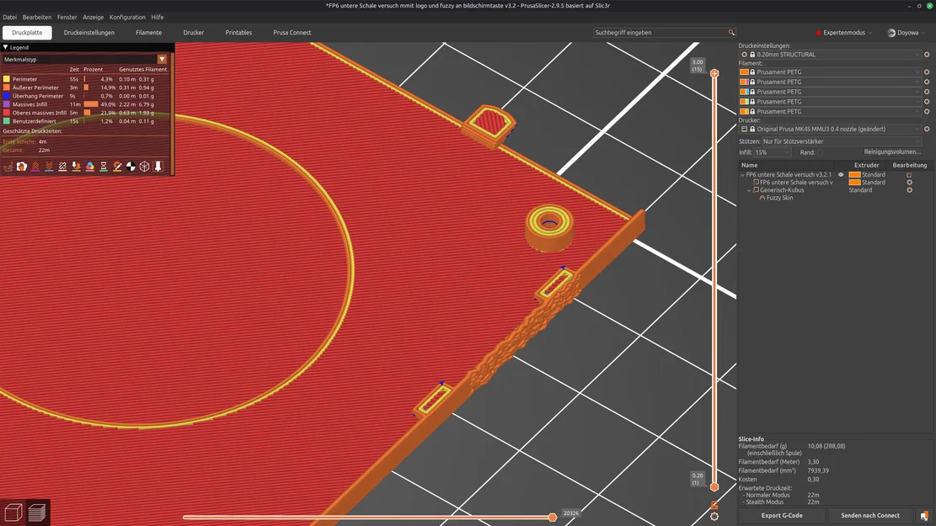Viewport: 936px width, 526px height.
Task: Open the Konfiguration menu
Action: pos(127,18)
